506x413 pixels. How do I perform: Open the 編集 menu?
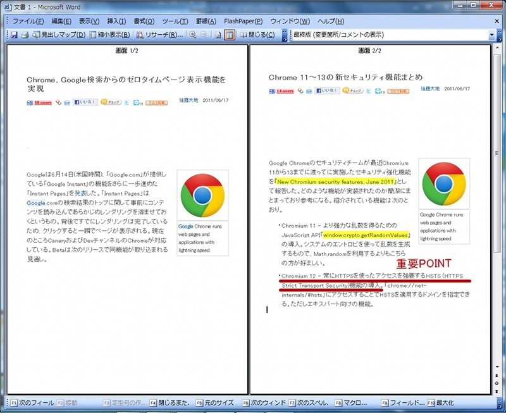tap(61, 22)
